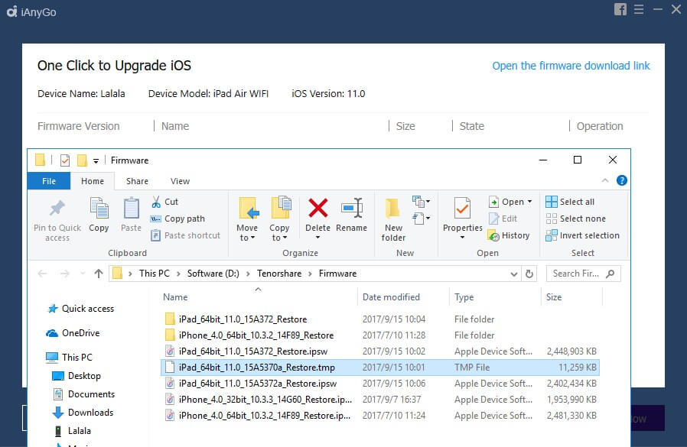
Task: Click Tenorshare in the address path
Action: coord(279,274)
